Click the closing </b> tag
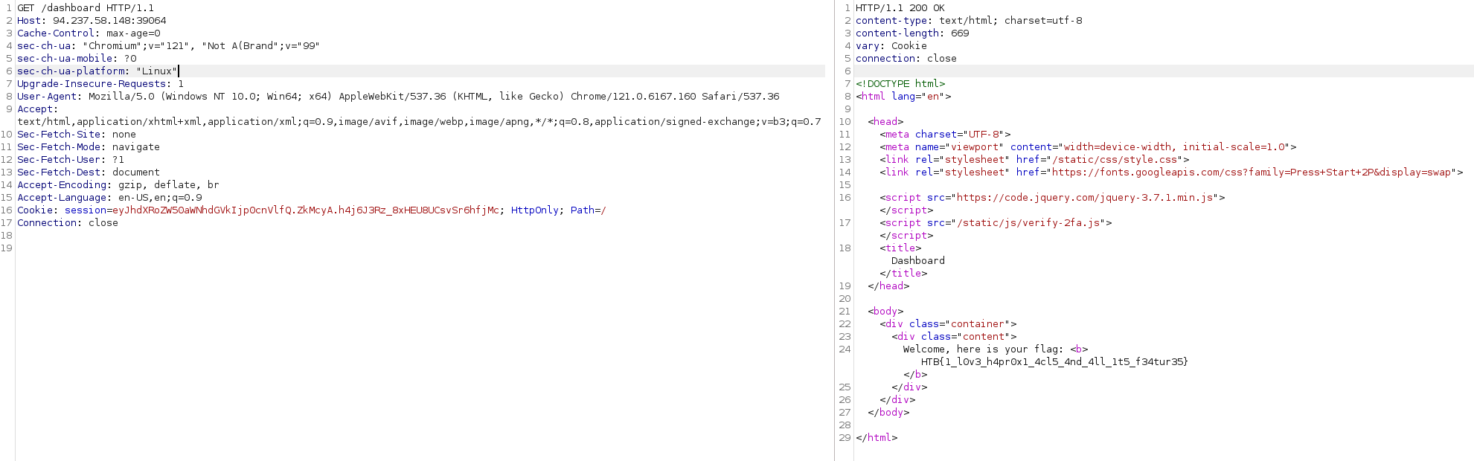 point(915,375)
